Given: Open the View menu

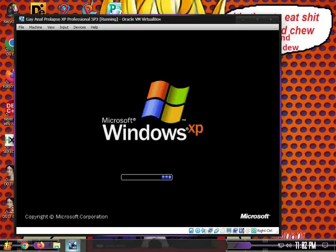Looking at the screenshot, I should coord(51,27).
